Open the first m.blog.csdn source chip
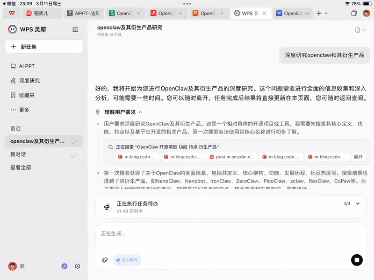This screenshot has width=374, height=280. (x=137, y=157)
